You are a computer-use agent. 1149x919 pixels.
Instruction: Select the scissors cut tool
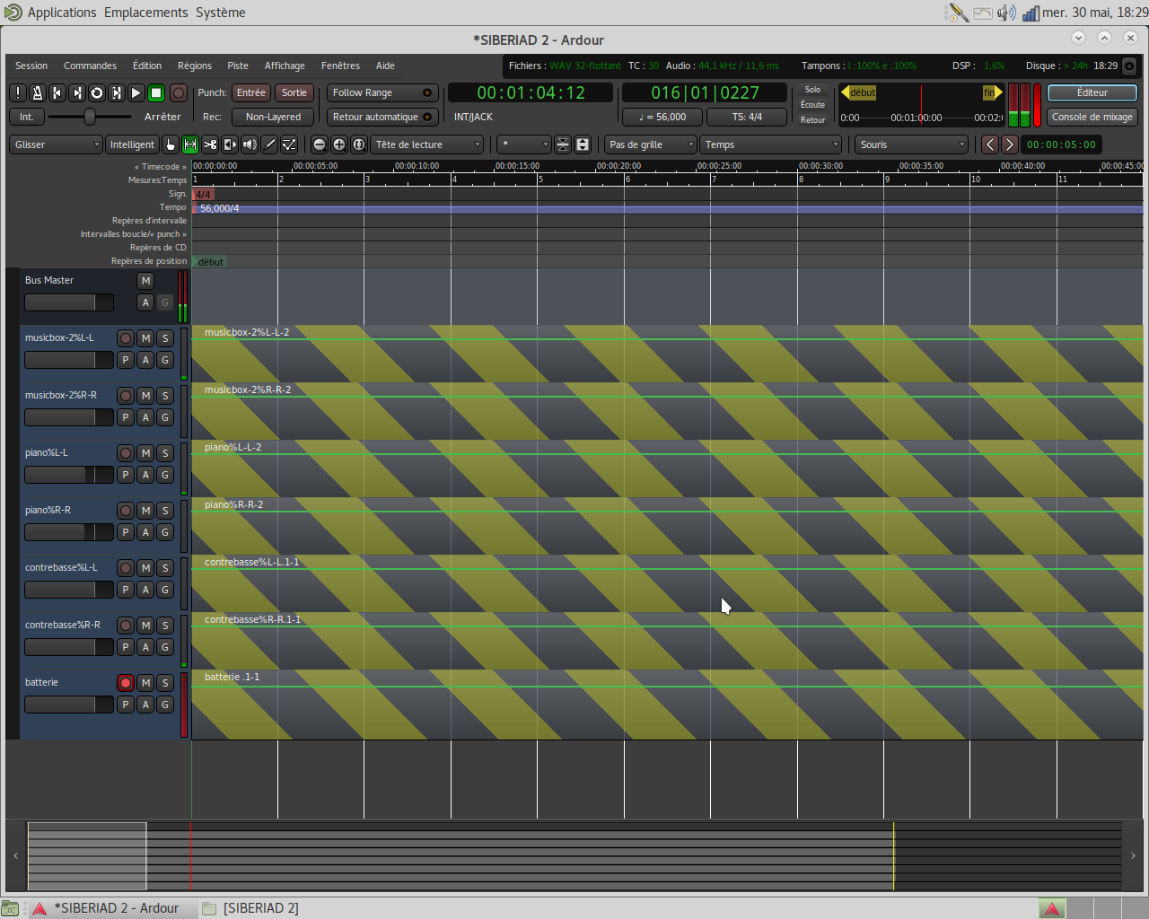(x=210, y=144)
